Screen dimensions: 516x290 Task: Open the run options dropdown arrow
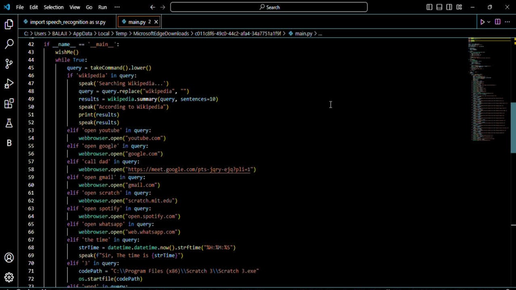(x=489, y=22)
